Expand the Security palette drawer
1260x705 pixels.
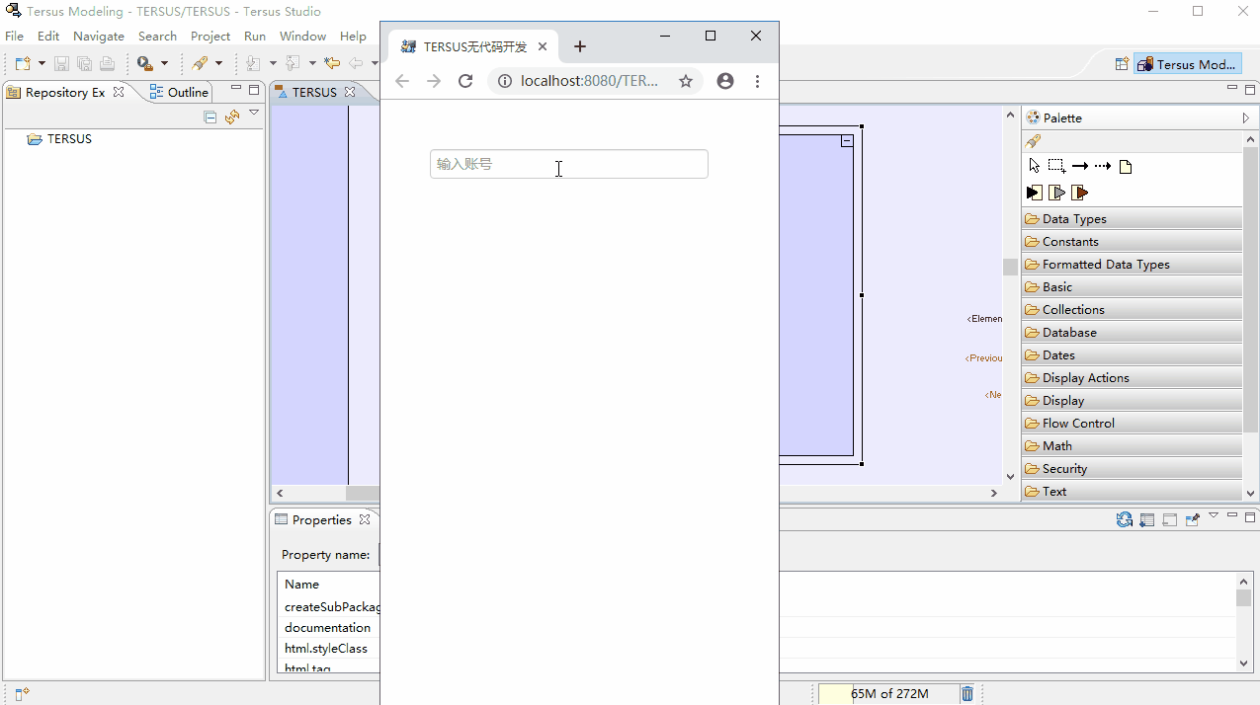(1132, 469)
